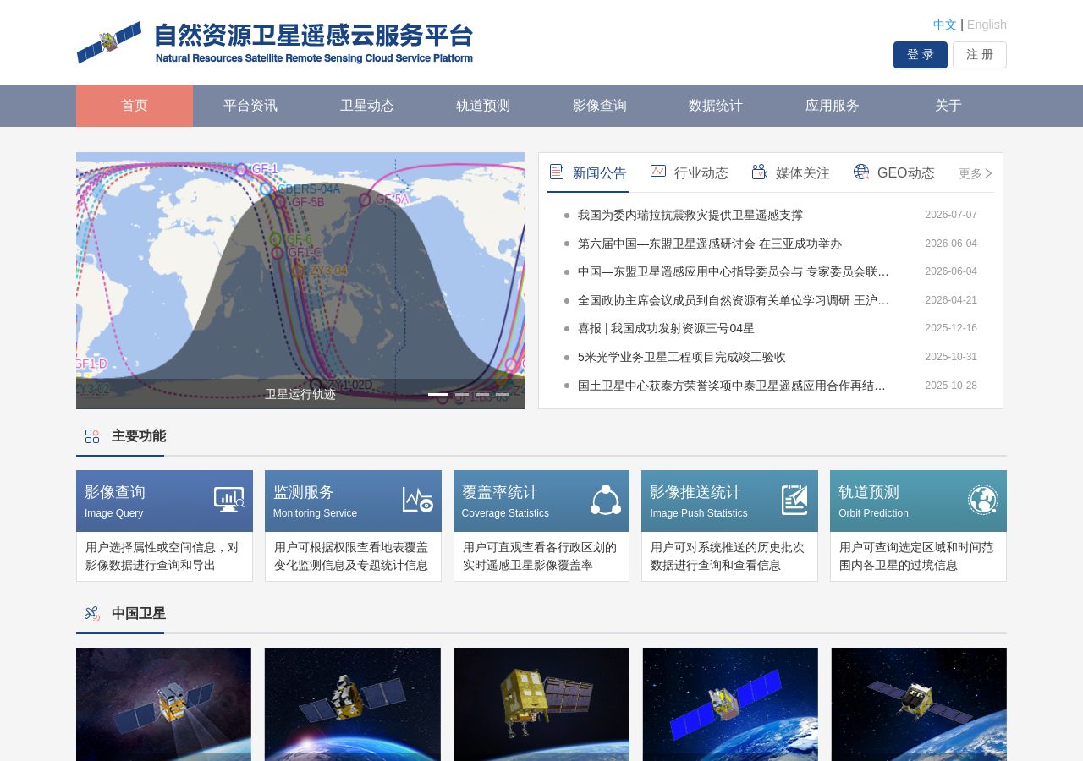Click the 轨道预测 globe orbit icon
This screenshot has width=1083, height=761.
[x=983, y=500]
